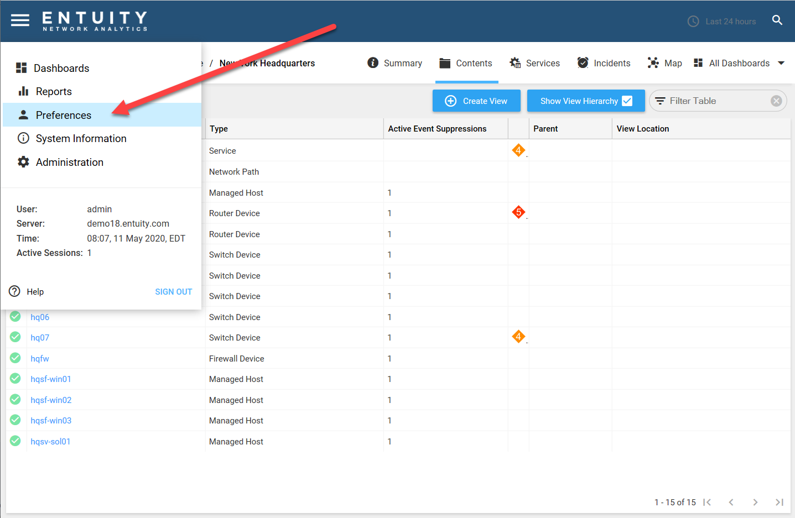Toggle the hamburger main menu icon
Image resolution: width=795 pixels, height=518 pixels.
20,20
